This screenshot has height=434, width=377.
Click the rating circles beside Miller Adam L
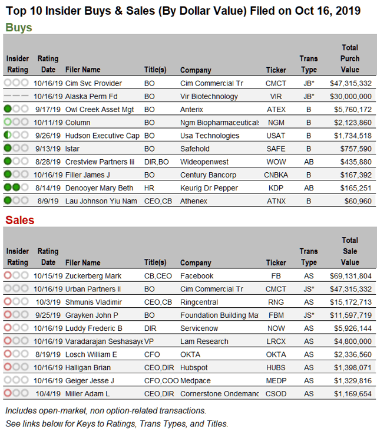point(16,393)
